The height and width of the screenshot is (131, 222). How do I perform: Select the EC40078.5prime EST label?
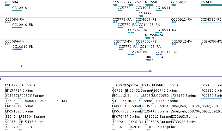click(x=125, y=85)
